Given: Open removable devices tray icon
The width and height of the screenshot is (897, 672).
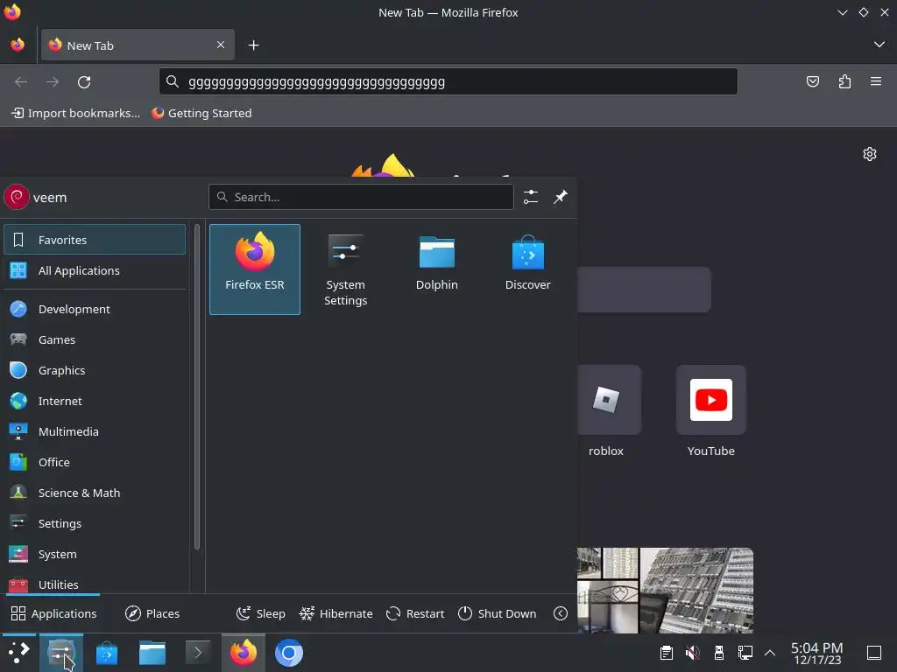Looking at the screenshot, I should tap(719, 653).
